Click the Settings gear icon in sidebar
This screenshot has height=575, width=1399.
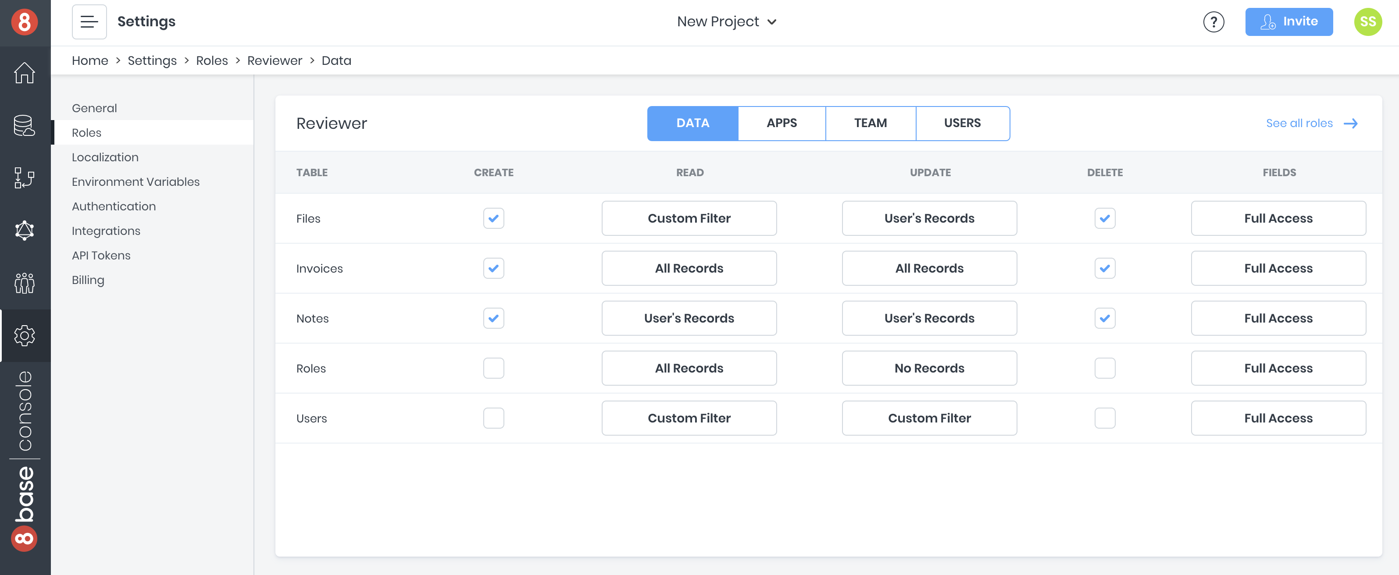[x=25, y=336]
